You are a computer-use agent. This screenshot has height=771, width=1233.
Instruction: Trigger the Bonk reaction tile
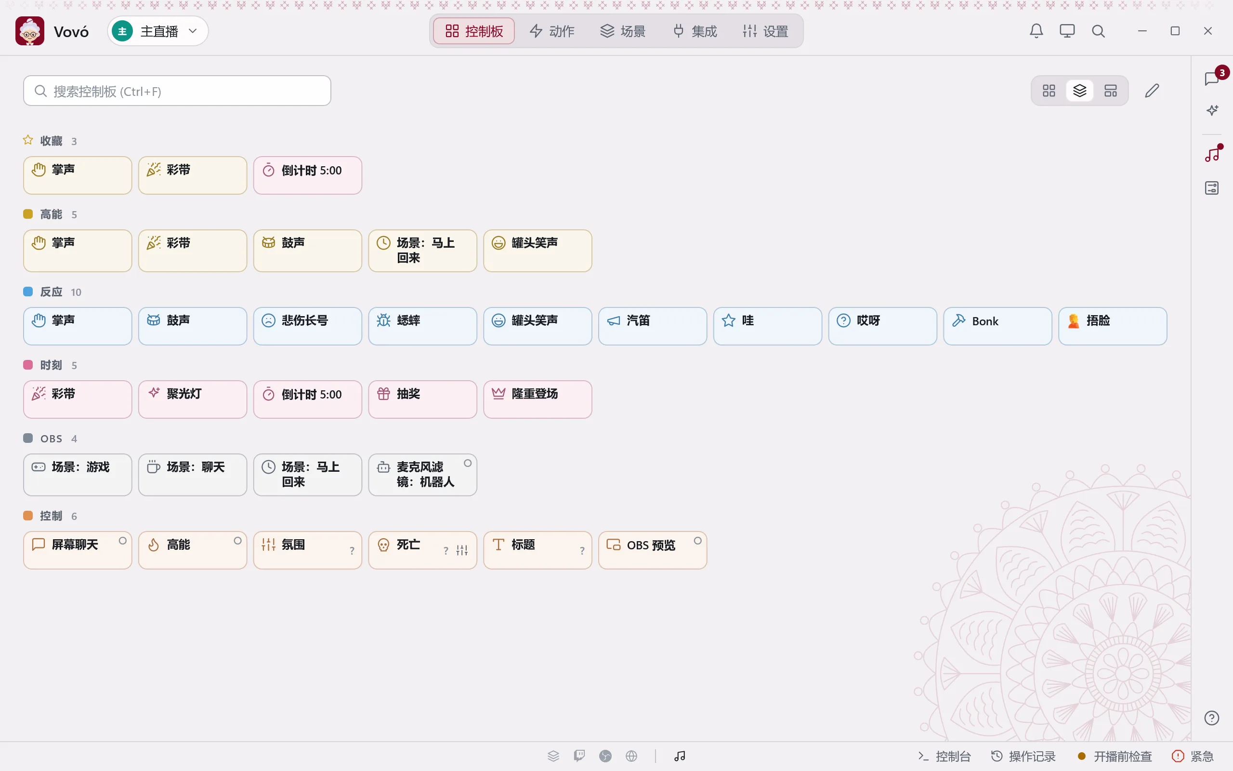(x=997, y=326)
